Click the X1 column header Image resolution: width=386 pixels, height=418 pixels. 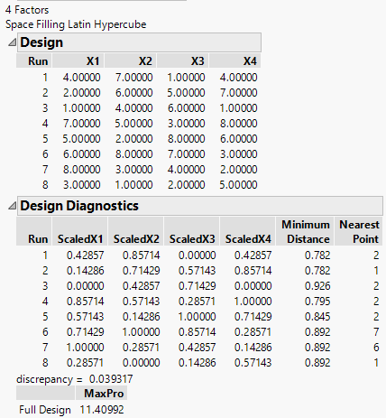pyautogui.click(x=78, y=61)
